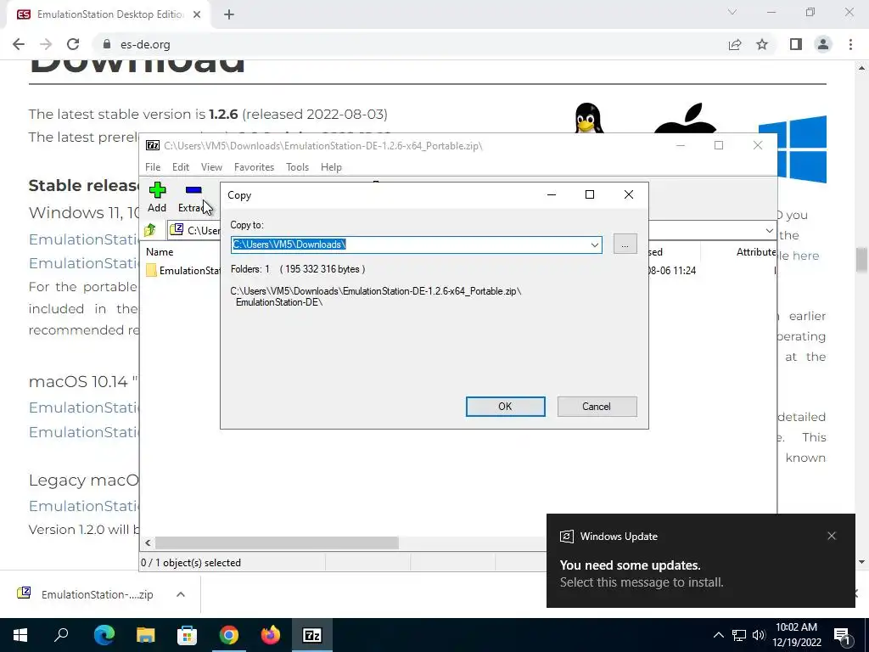The width and height of the screenshot is (869, 652).
Task: Go forward in Chrome browser
Action: pyautogui.click(x=46, y=44)
